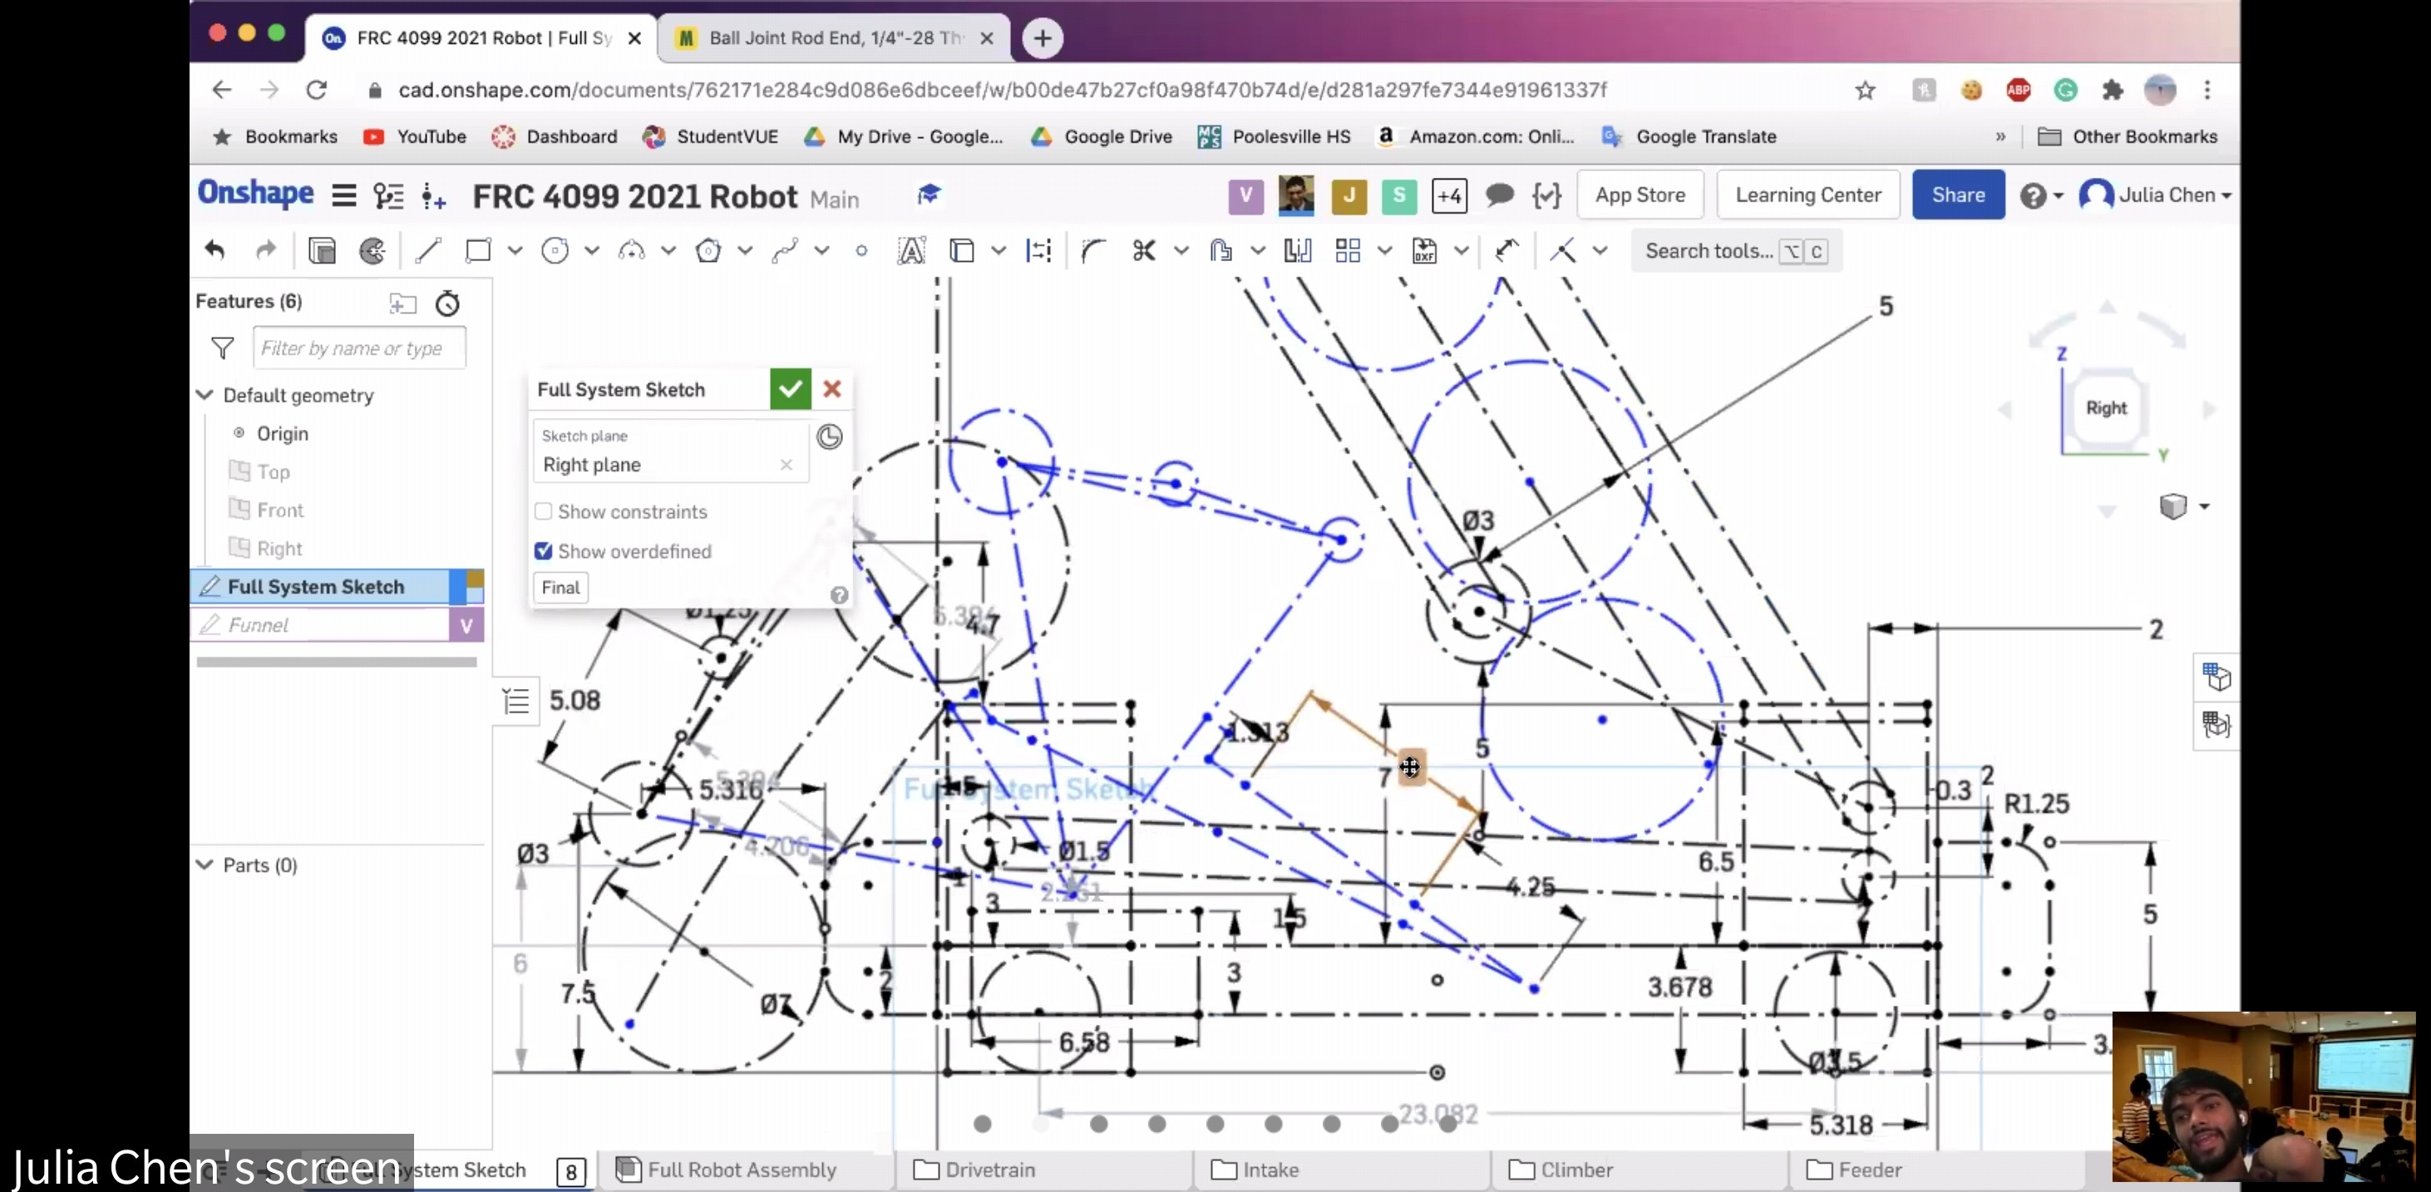Select the Use/Project tool

click(x=962, y=250)
